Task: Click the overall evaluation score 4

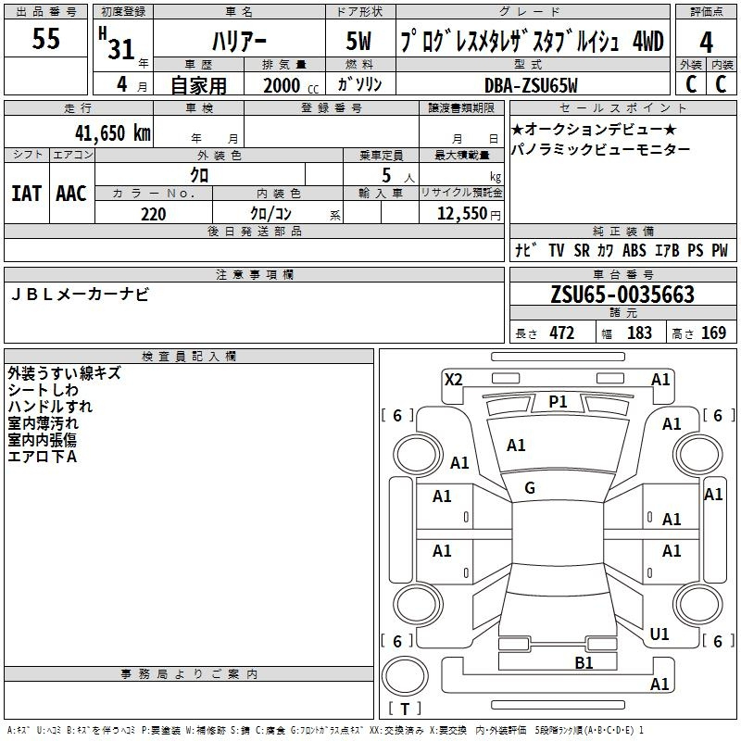Action: click(x=706, y=43)
